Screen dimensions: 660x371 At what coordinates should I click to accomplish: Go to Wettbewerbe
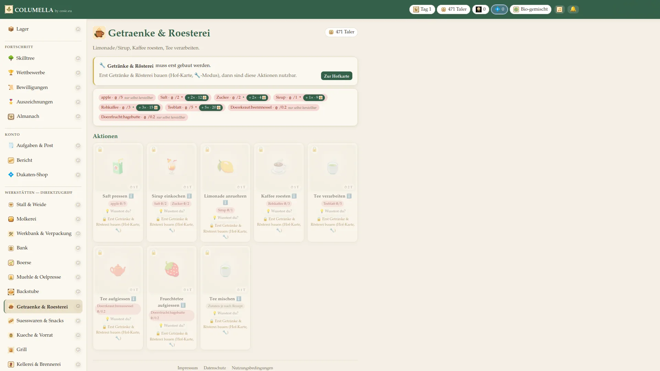[43, 73]
